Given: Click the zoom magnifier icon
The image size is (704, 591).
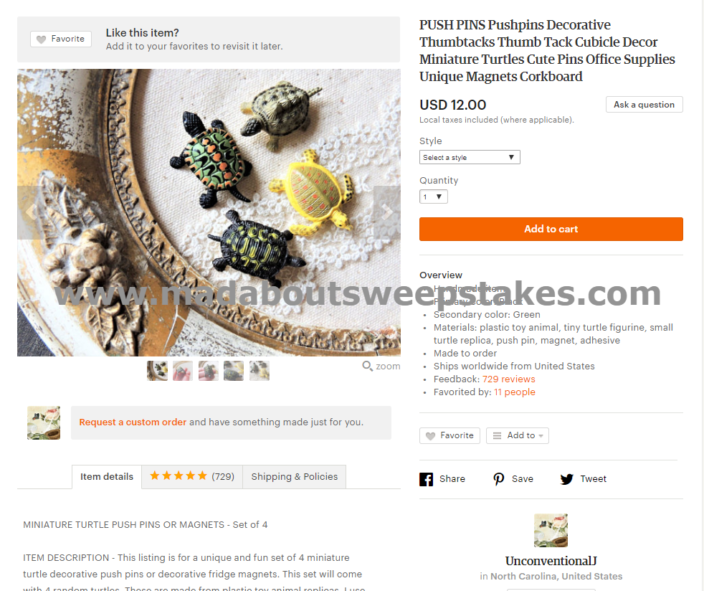Looking at the screenshot, I should point(367,366).
